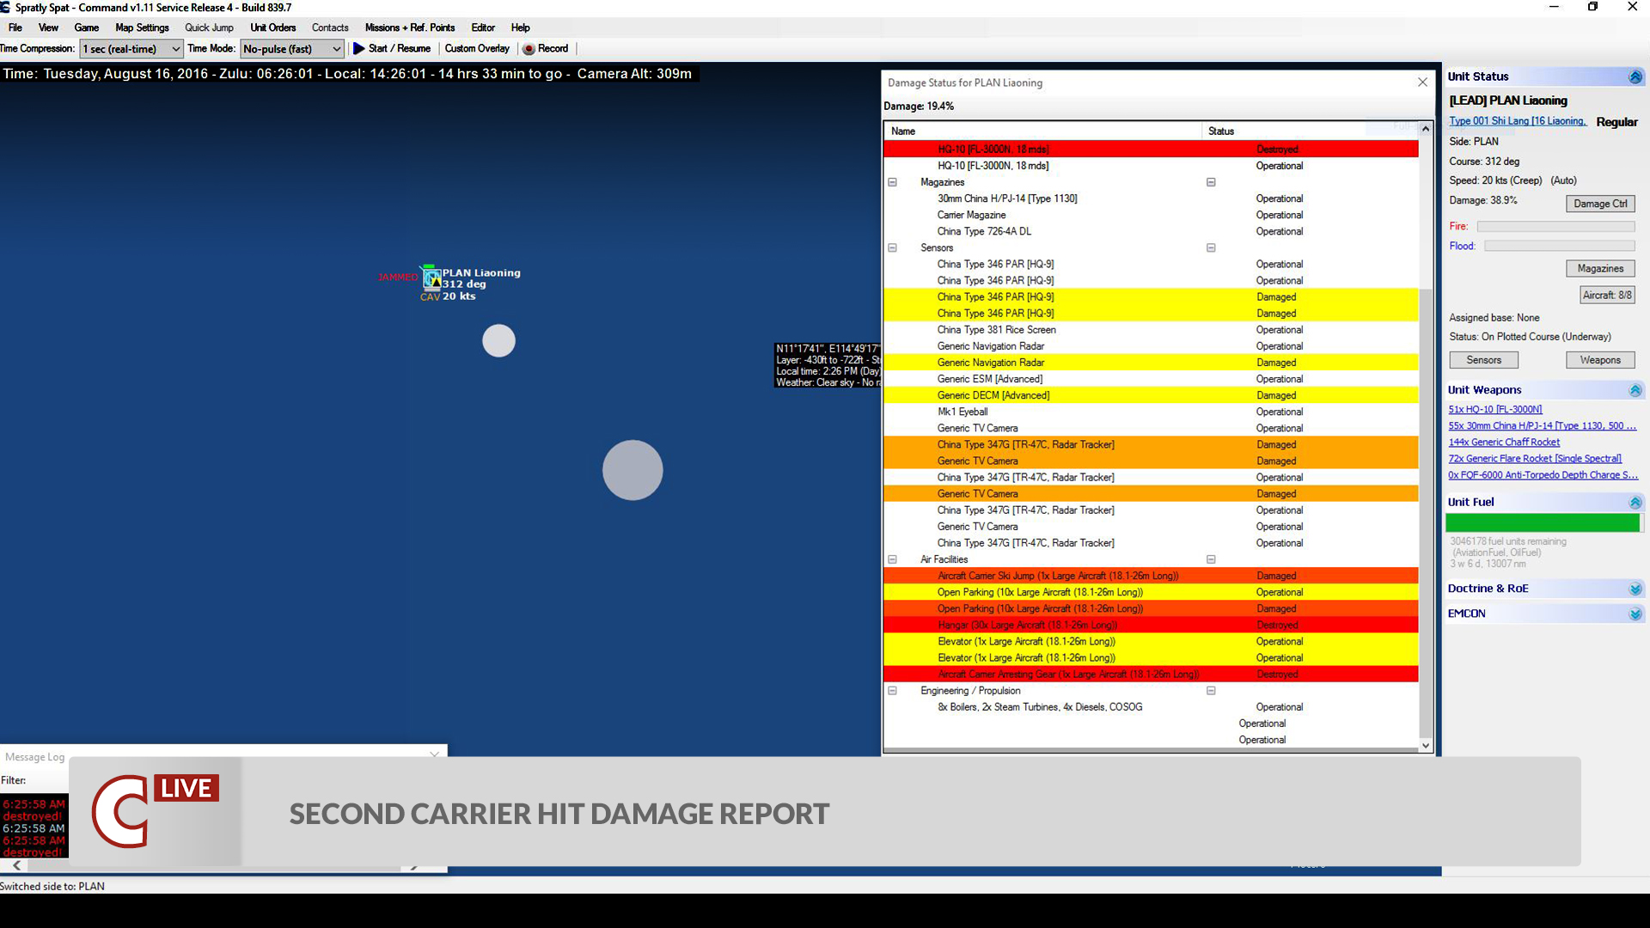
Task: Click the Start / Resume play icon
Action: coord(359,49)
